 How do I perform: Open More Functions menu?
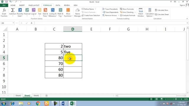[68, 12]
